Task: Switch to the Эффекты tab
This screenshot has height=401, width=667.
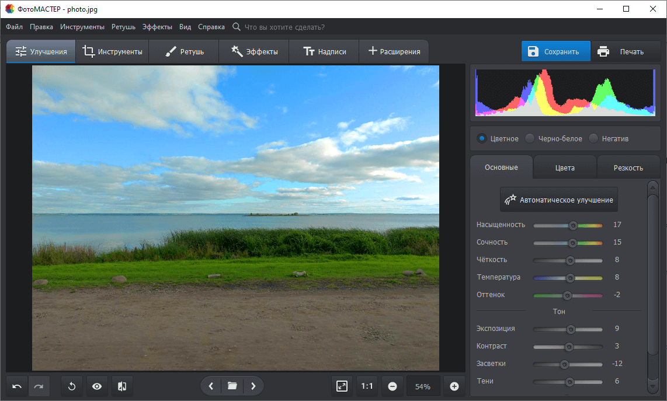Action: (253, 52)
